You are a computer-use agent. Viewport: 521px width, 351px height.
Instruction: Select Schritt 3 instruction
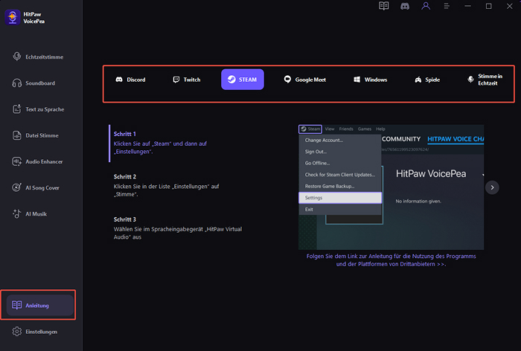[178, 228]
